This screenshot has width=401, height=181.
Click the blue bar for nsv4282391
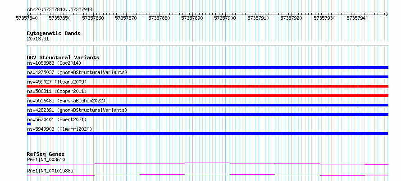[x=207, y=115]
